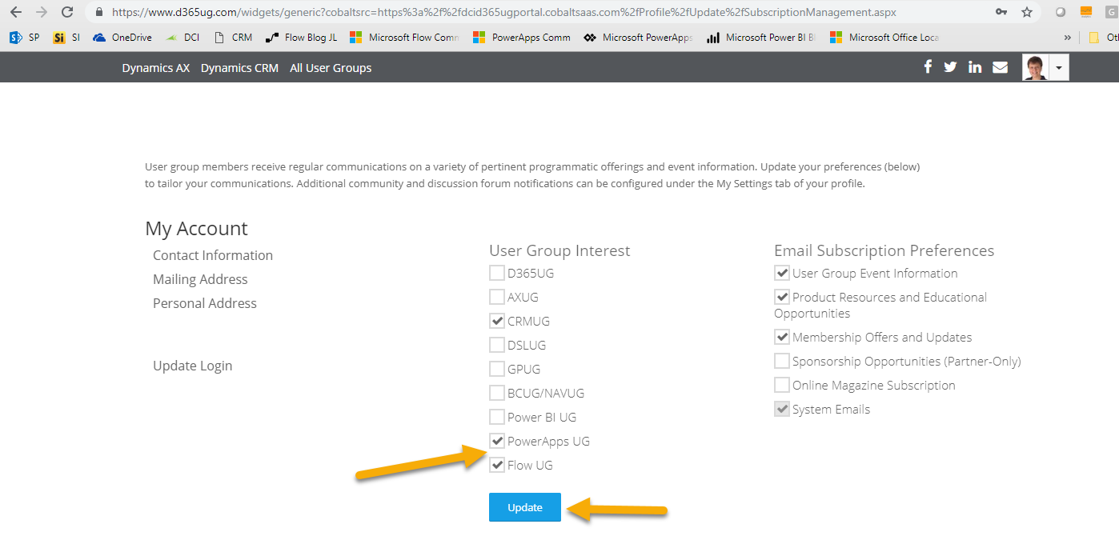
Task: Click the padlock site security icon
Action: [99, 13]
